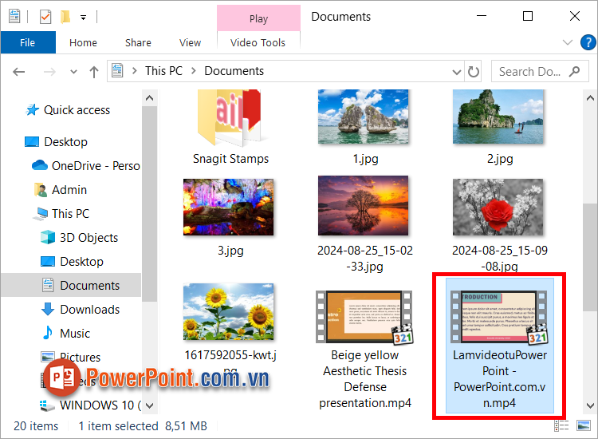
Task: Open Desktop under This PC
Action: [73, 262]
